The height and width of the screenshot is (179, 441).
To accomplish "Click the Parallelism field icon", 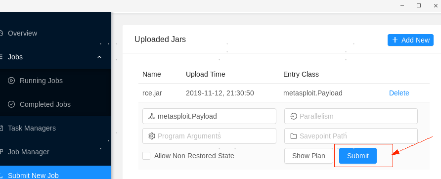I will coord(294,116).
